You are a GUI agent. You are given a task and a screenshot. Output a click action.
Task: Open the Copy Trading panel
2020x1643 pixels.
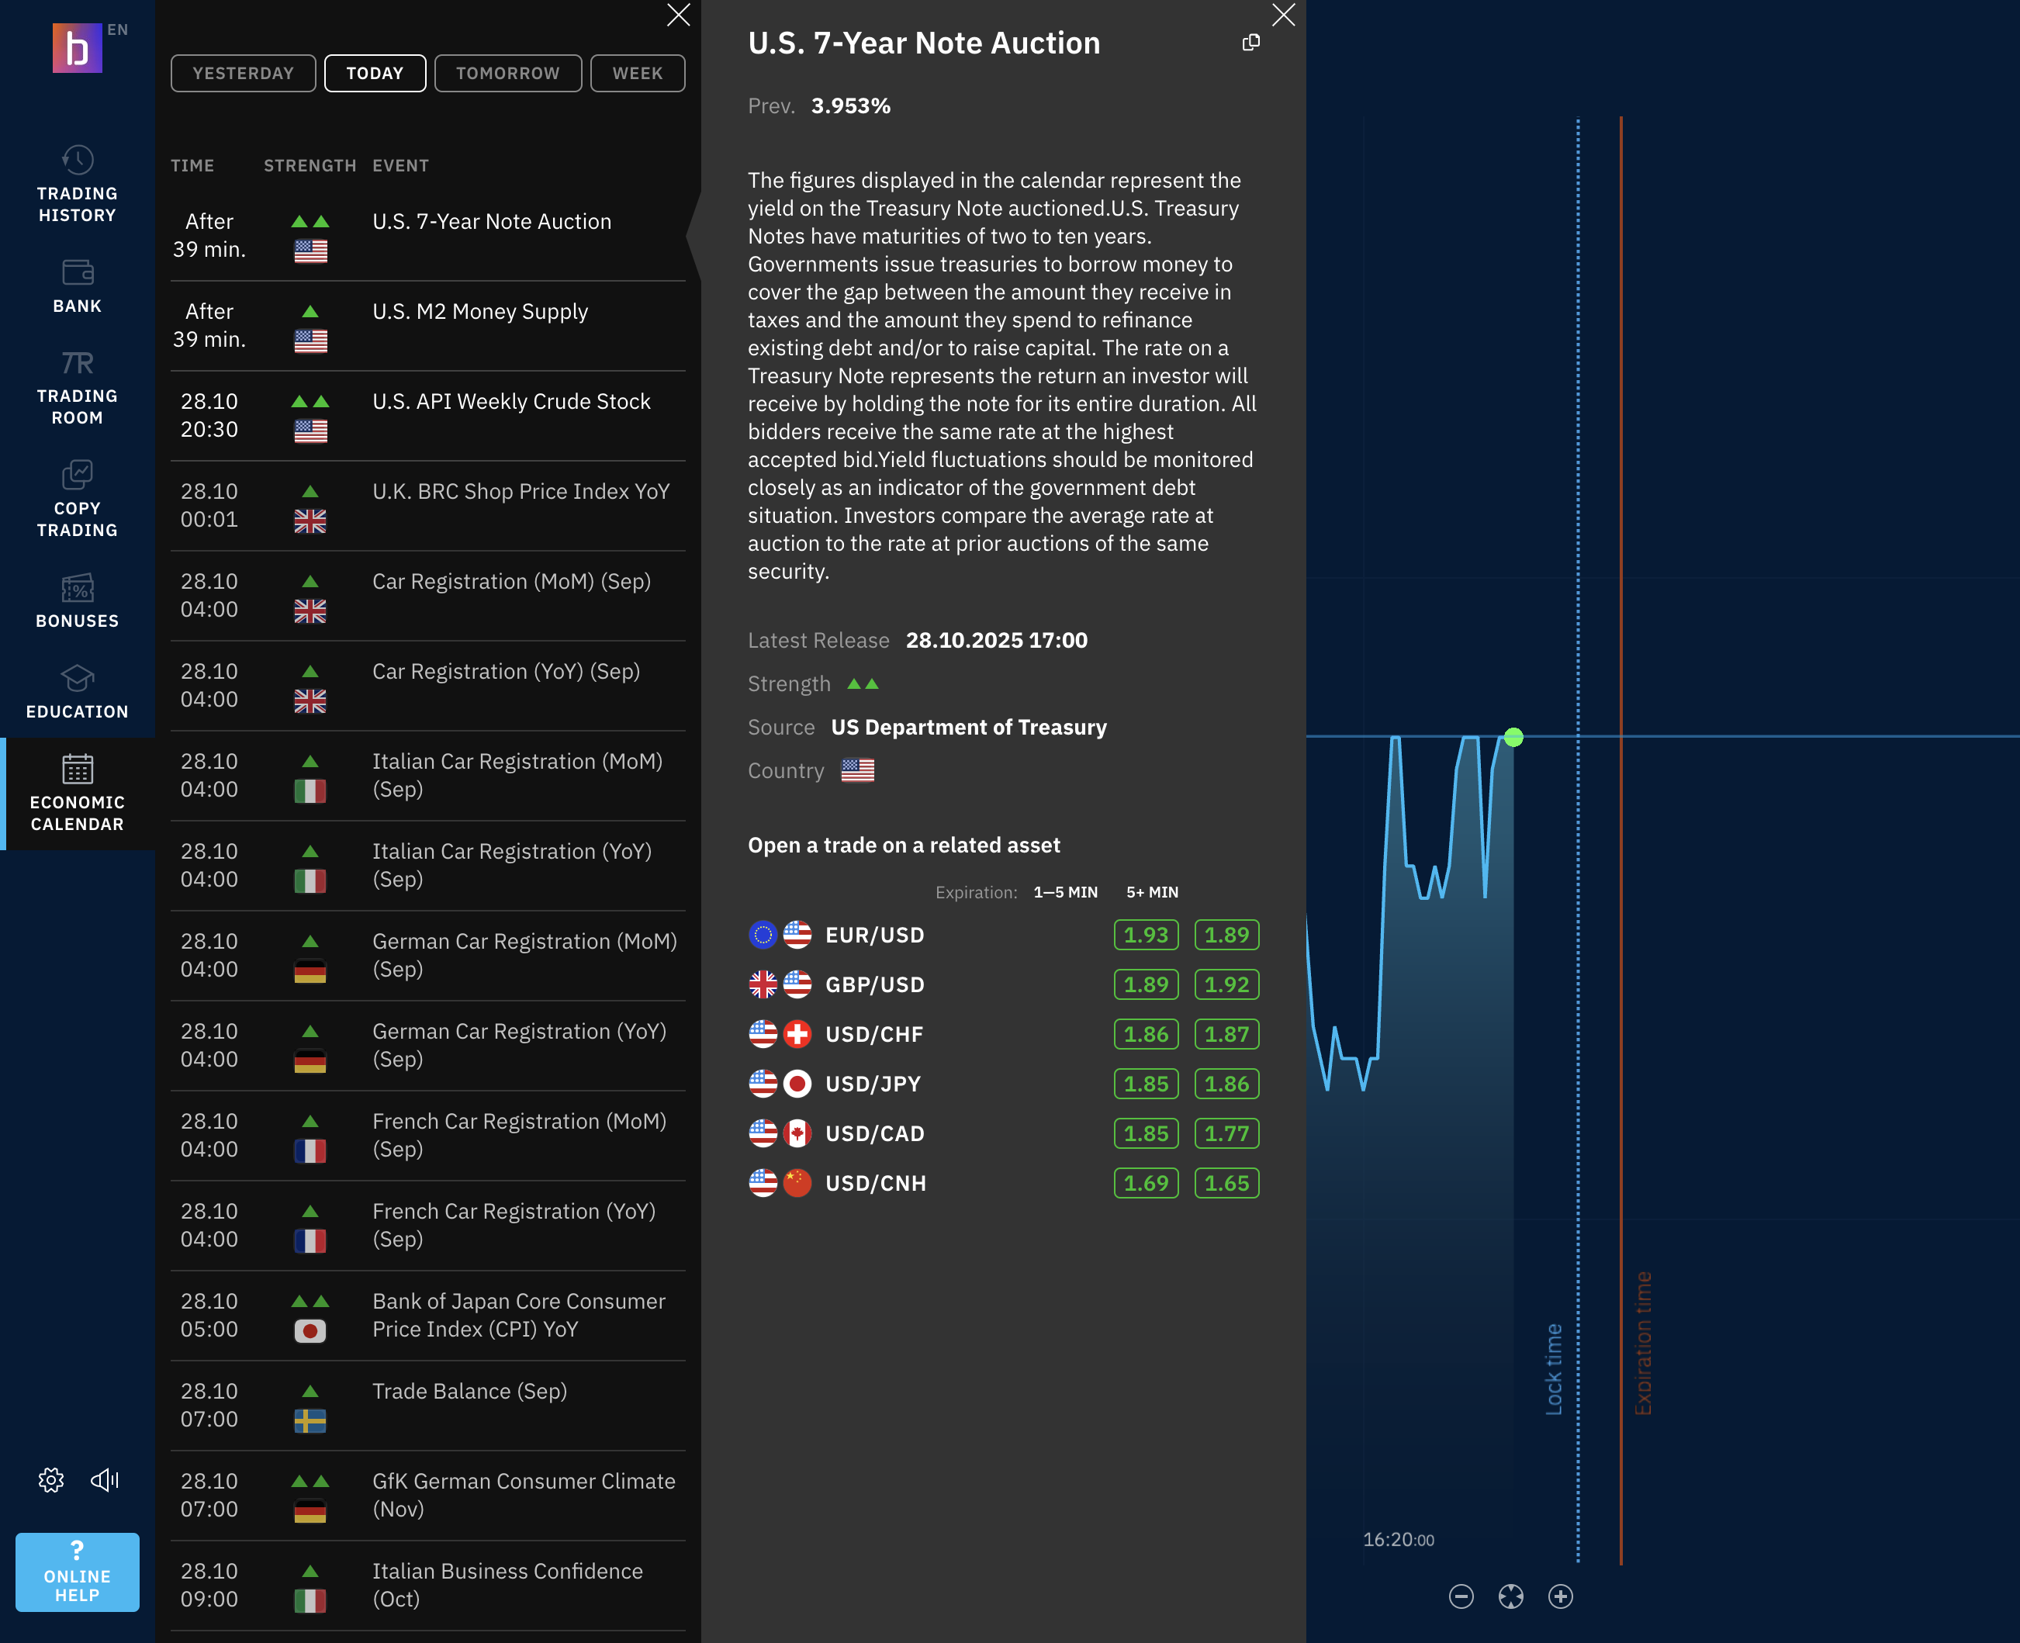(77, 499)
